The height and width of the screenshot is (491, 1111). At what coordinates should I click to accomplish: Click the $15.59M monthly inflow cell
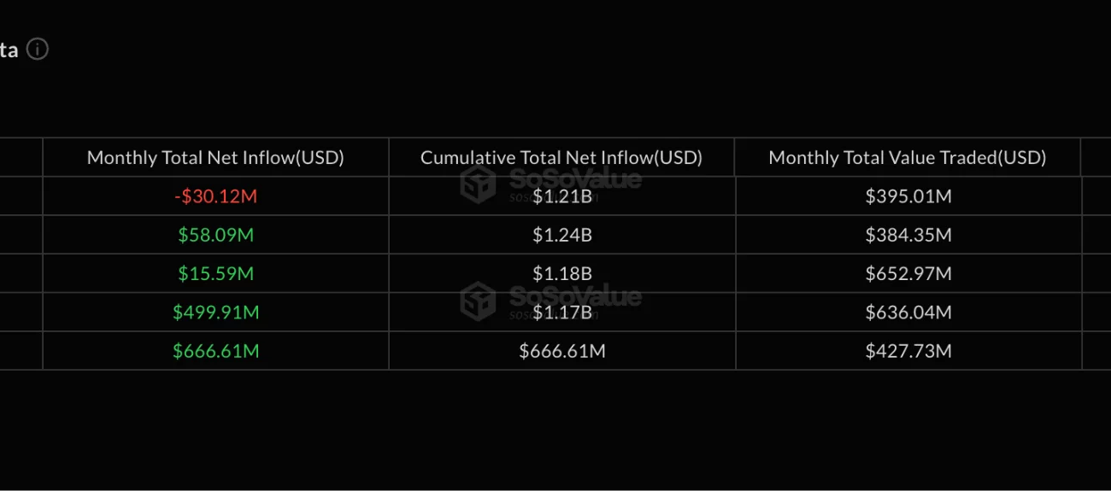pyautogui.click(x=215, y=274)
